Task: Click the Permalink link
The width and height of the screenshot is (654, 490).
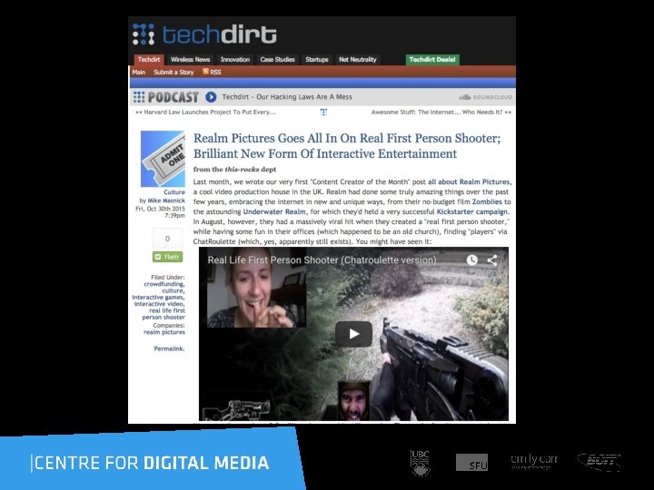Action: pyautogui.click(x=169, y=348)
